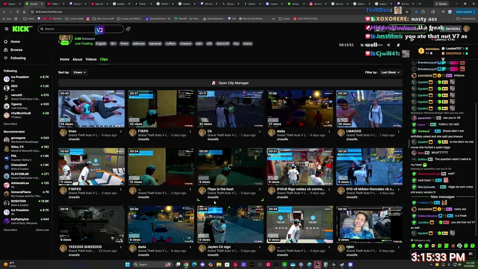Open options for YEEESSS SHEEEDDD clip
The height and width of the screenshot is (269, 478).
pyautogui.click(x=121, y=247)
